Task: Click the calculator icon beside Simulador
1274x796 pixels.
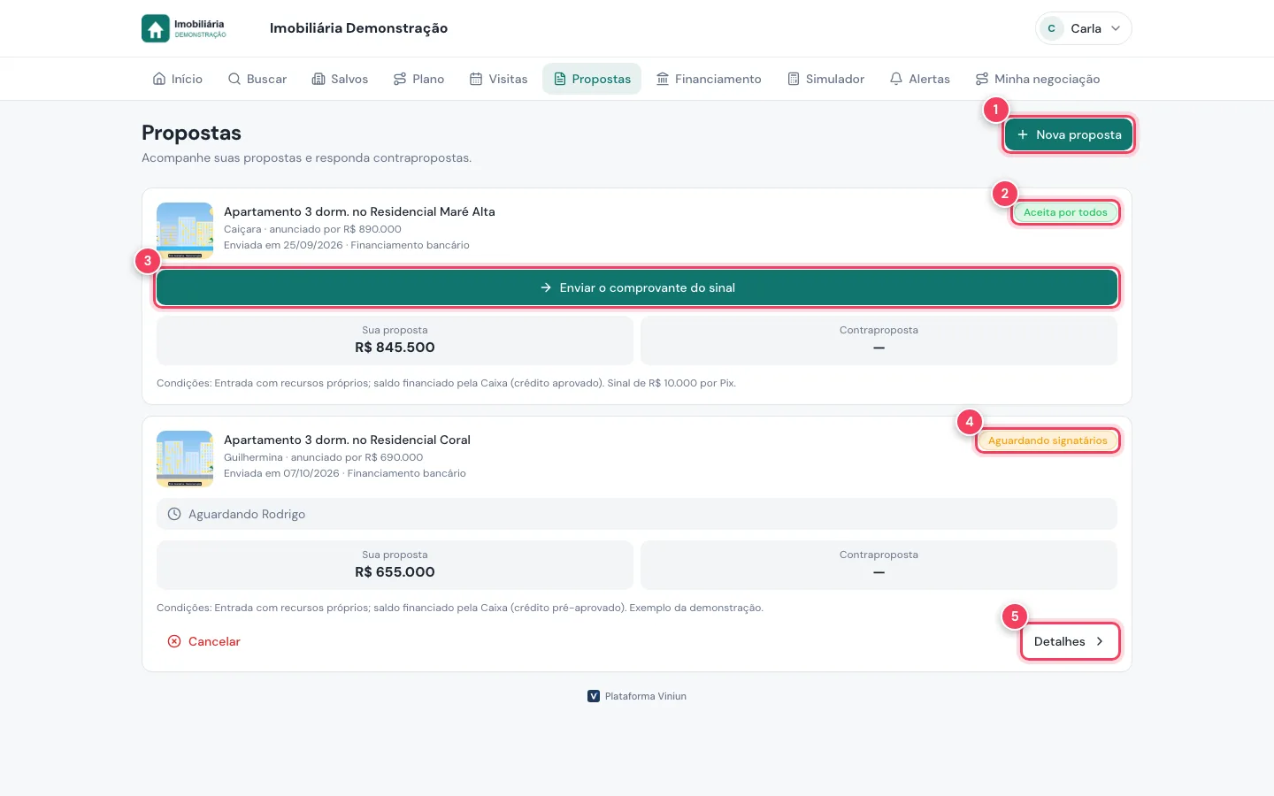Action: [794, 79]
